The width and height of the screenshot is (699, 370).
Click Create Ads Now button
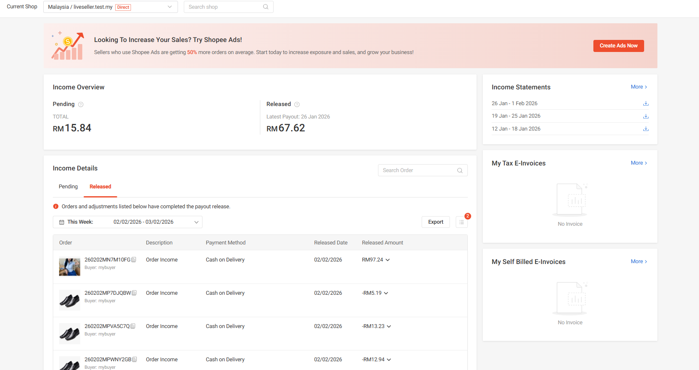618,46
